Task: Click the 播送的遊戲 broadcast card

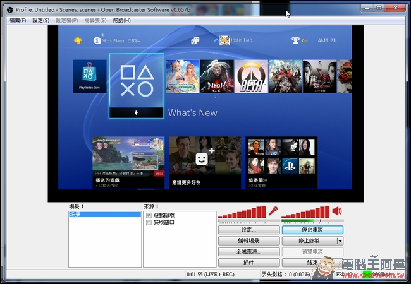Action: point(128,162)
